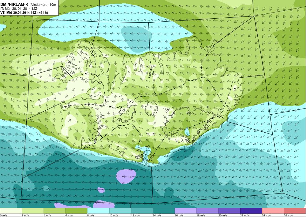Click the legend swatch between 10 and 12 m/s
This screenshot has width=306, height=217.
120,211
